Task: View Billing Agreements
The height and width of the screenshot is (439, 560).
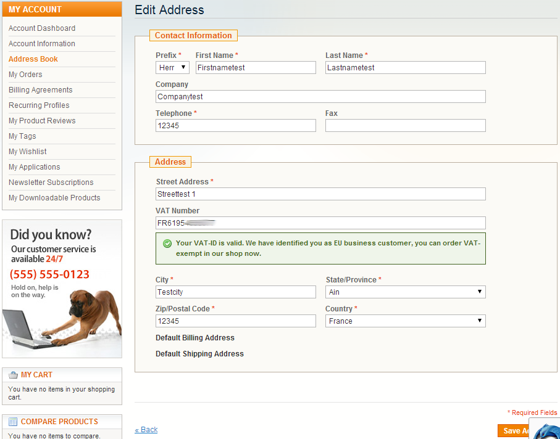Action: [39, 89]
